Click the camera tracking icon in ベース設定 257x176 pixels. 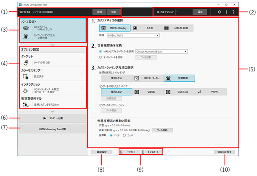26,36
